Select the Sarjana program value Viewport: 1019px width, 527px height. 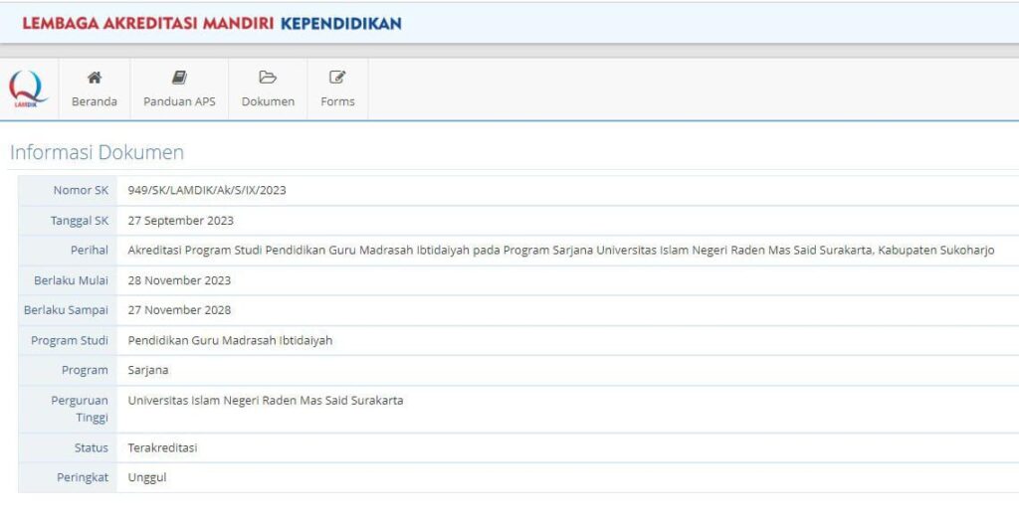(148, 370)
